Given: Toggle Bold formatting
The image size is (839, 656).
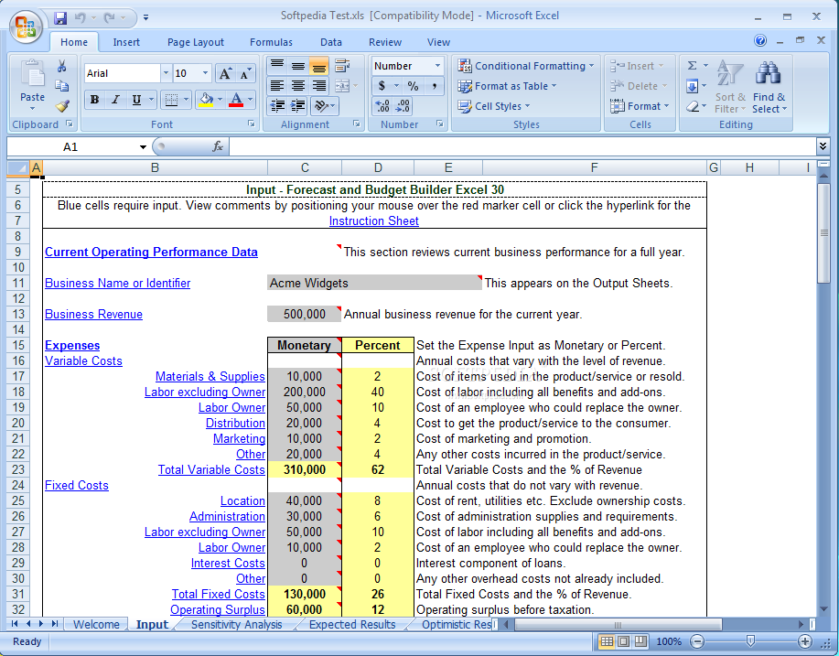Looking at the screenshot, I should pos(95,100).
